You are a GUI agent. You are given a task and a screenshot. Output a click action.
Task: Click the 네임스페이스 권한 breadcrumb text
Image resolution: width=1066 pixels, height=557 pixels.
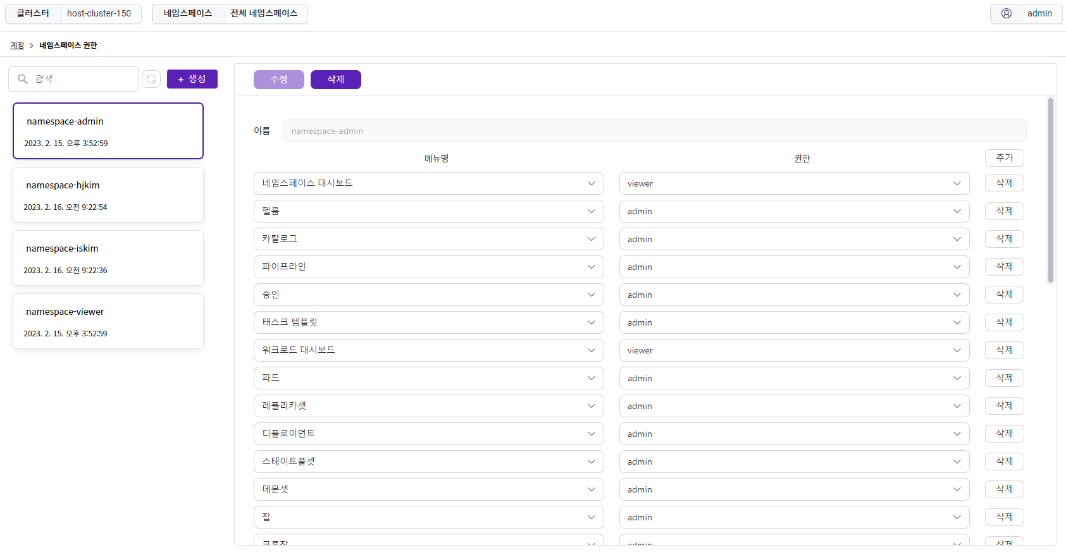68,46
